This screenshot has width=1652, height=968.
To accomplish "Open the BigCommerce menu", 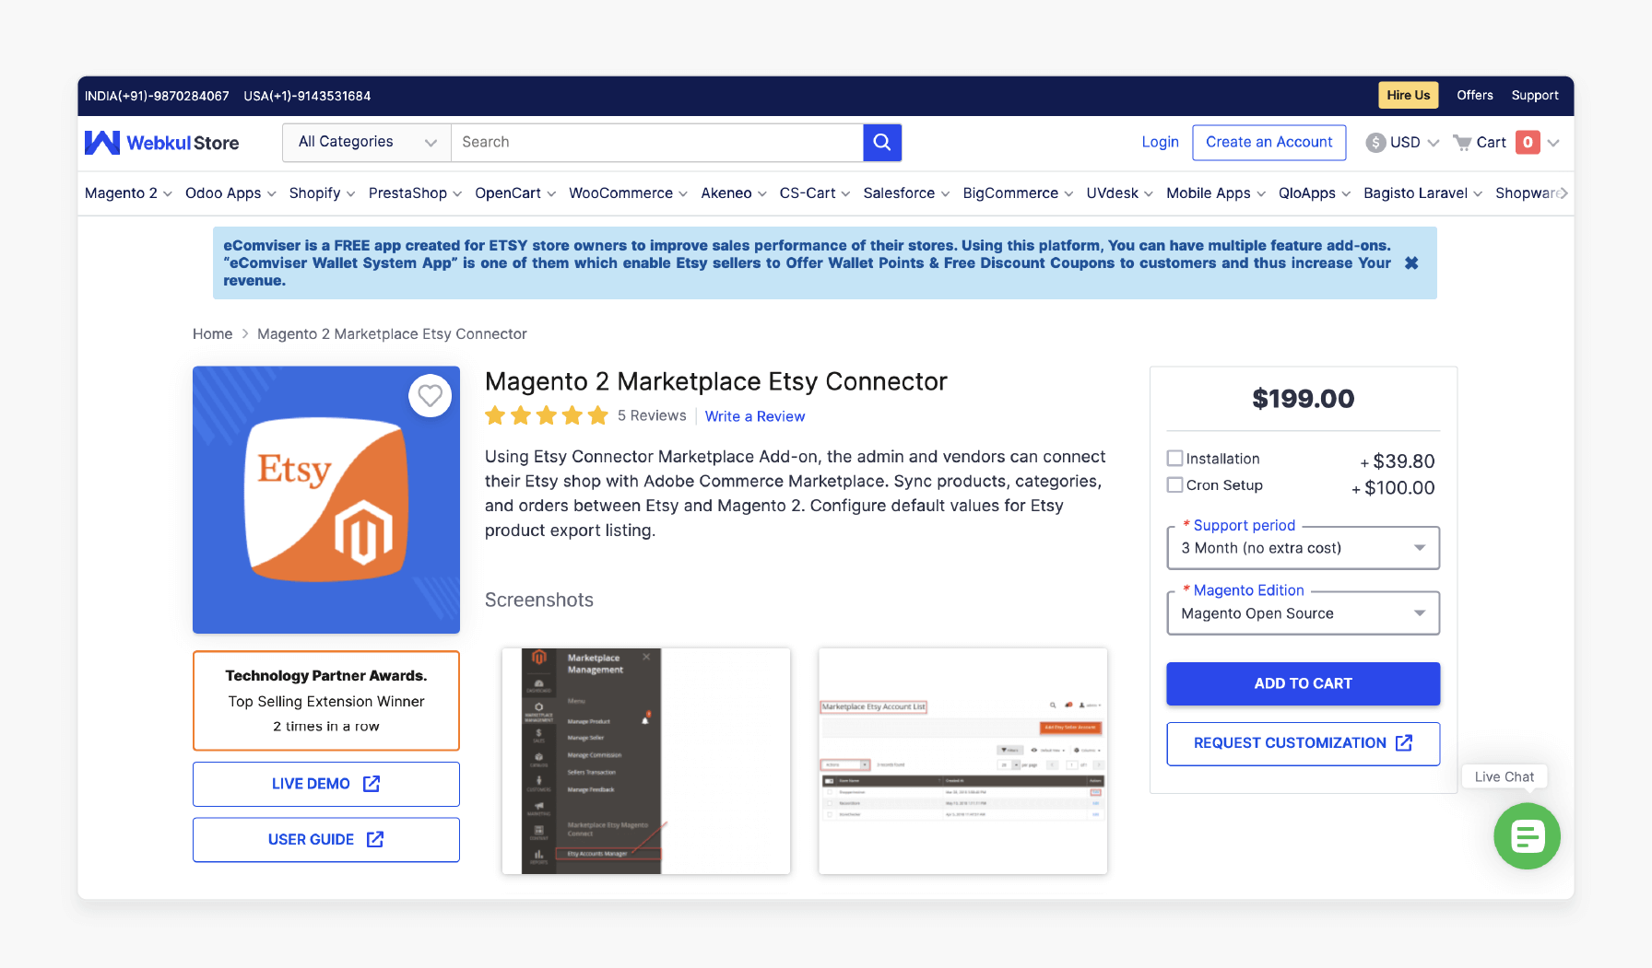I will (1018, 192).
